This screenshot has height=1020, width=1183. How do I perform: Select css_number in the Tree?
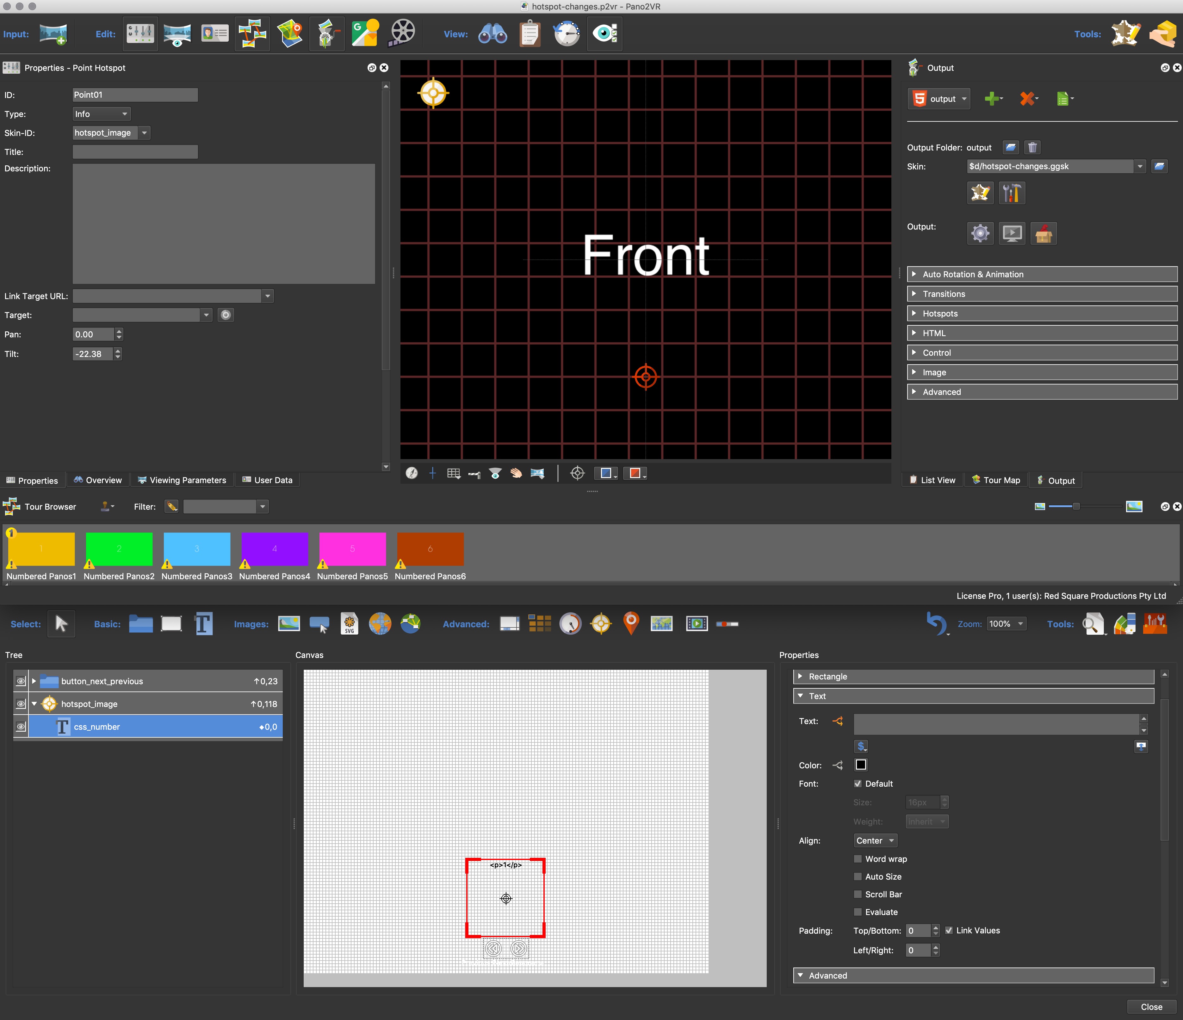pos(155,727)
